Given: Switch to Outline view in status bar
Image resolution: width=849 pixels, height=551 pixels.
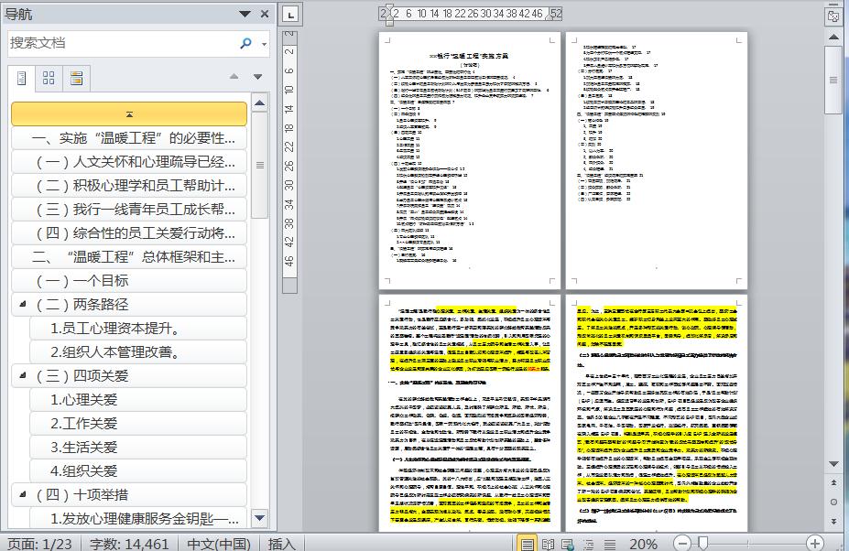Looking at the screenshot, I should [x=589, y=544].
